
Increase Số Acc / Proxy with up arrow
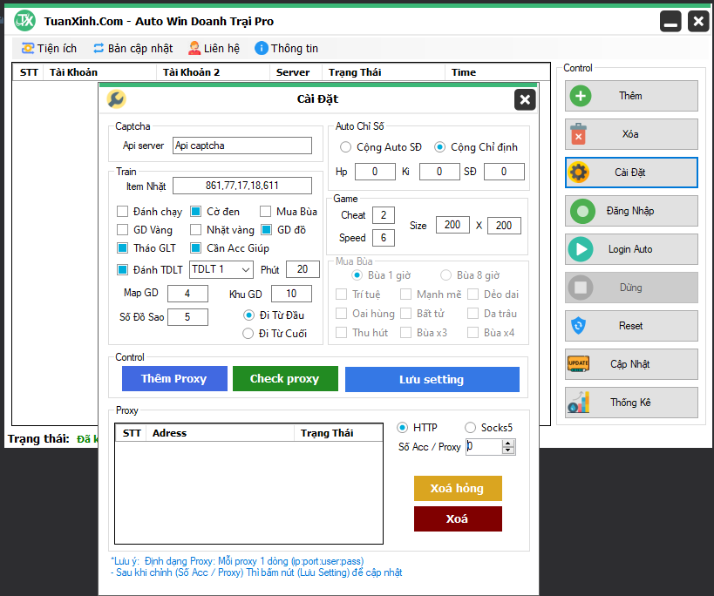[508, 443]
